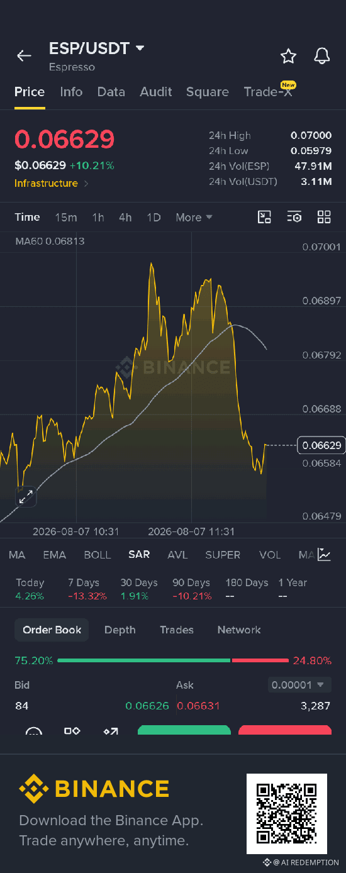Open the 0.00001 price precision dropdown
Viewport: 346px width, 873px height.
click(299, 684)
